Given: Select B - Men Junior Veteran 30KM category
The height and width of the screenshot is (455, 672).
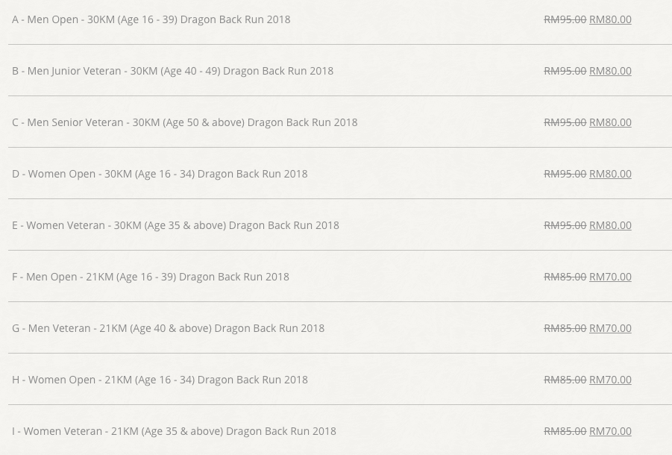Looking at the screenshot, I should click(172, 71).
